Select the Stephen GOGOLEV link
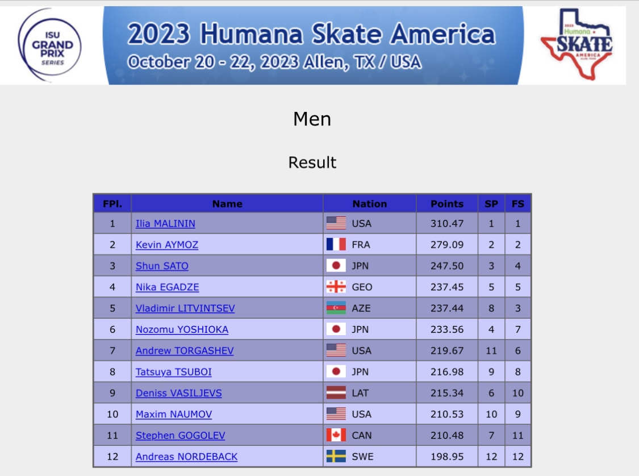The width and height of the screenshot is (639, 476). pos(180,435)
